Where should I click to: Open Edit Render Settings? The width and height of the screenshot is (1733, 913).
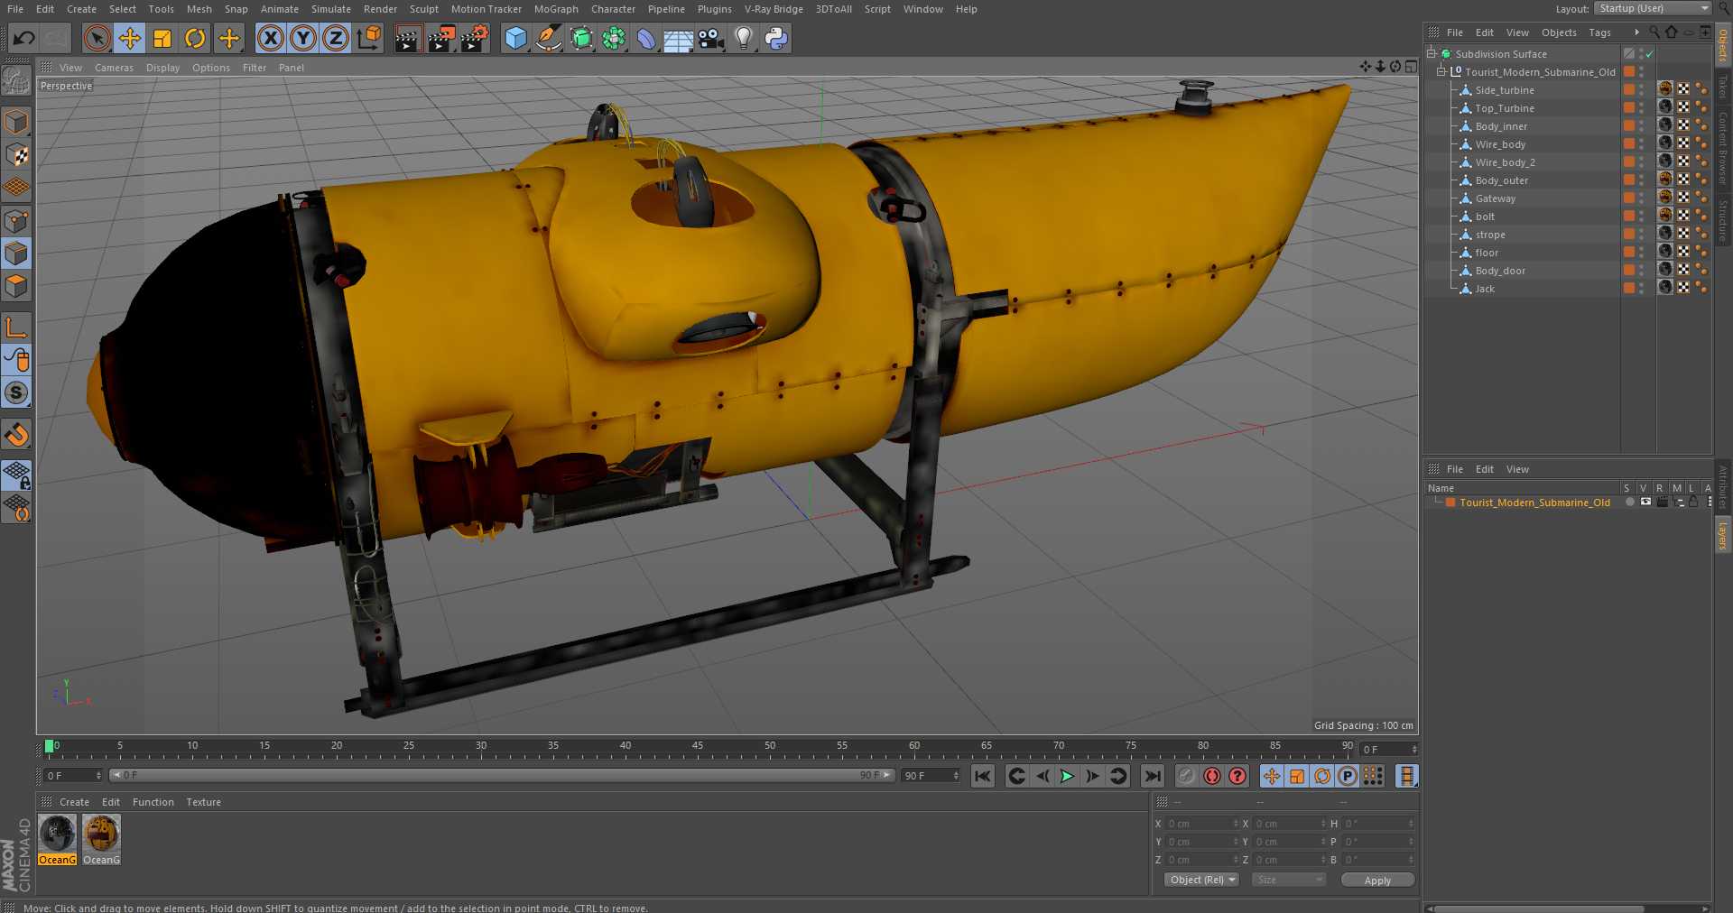(x=474, y=38)
